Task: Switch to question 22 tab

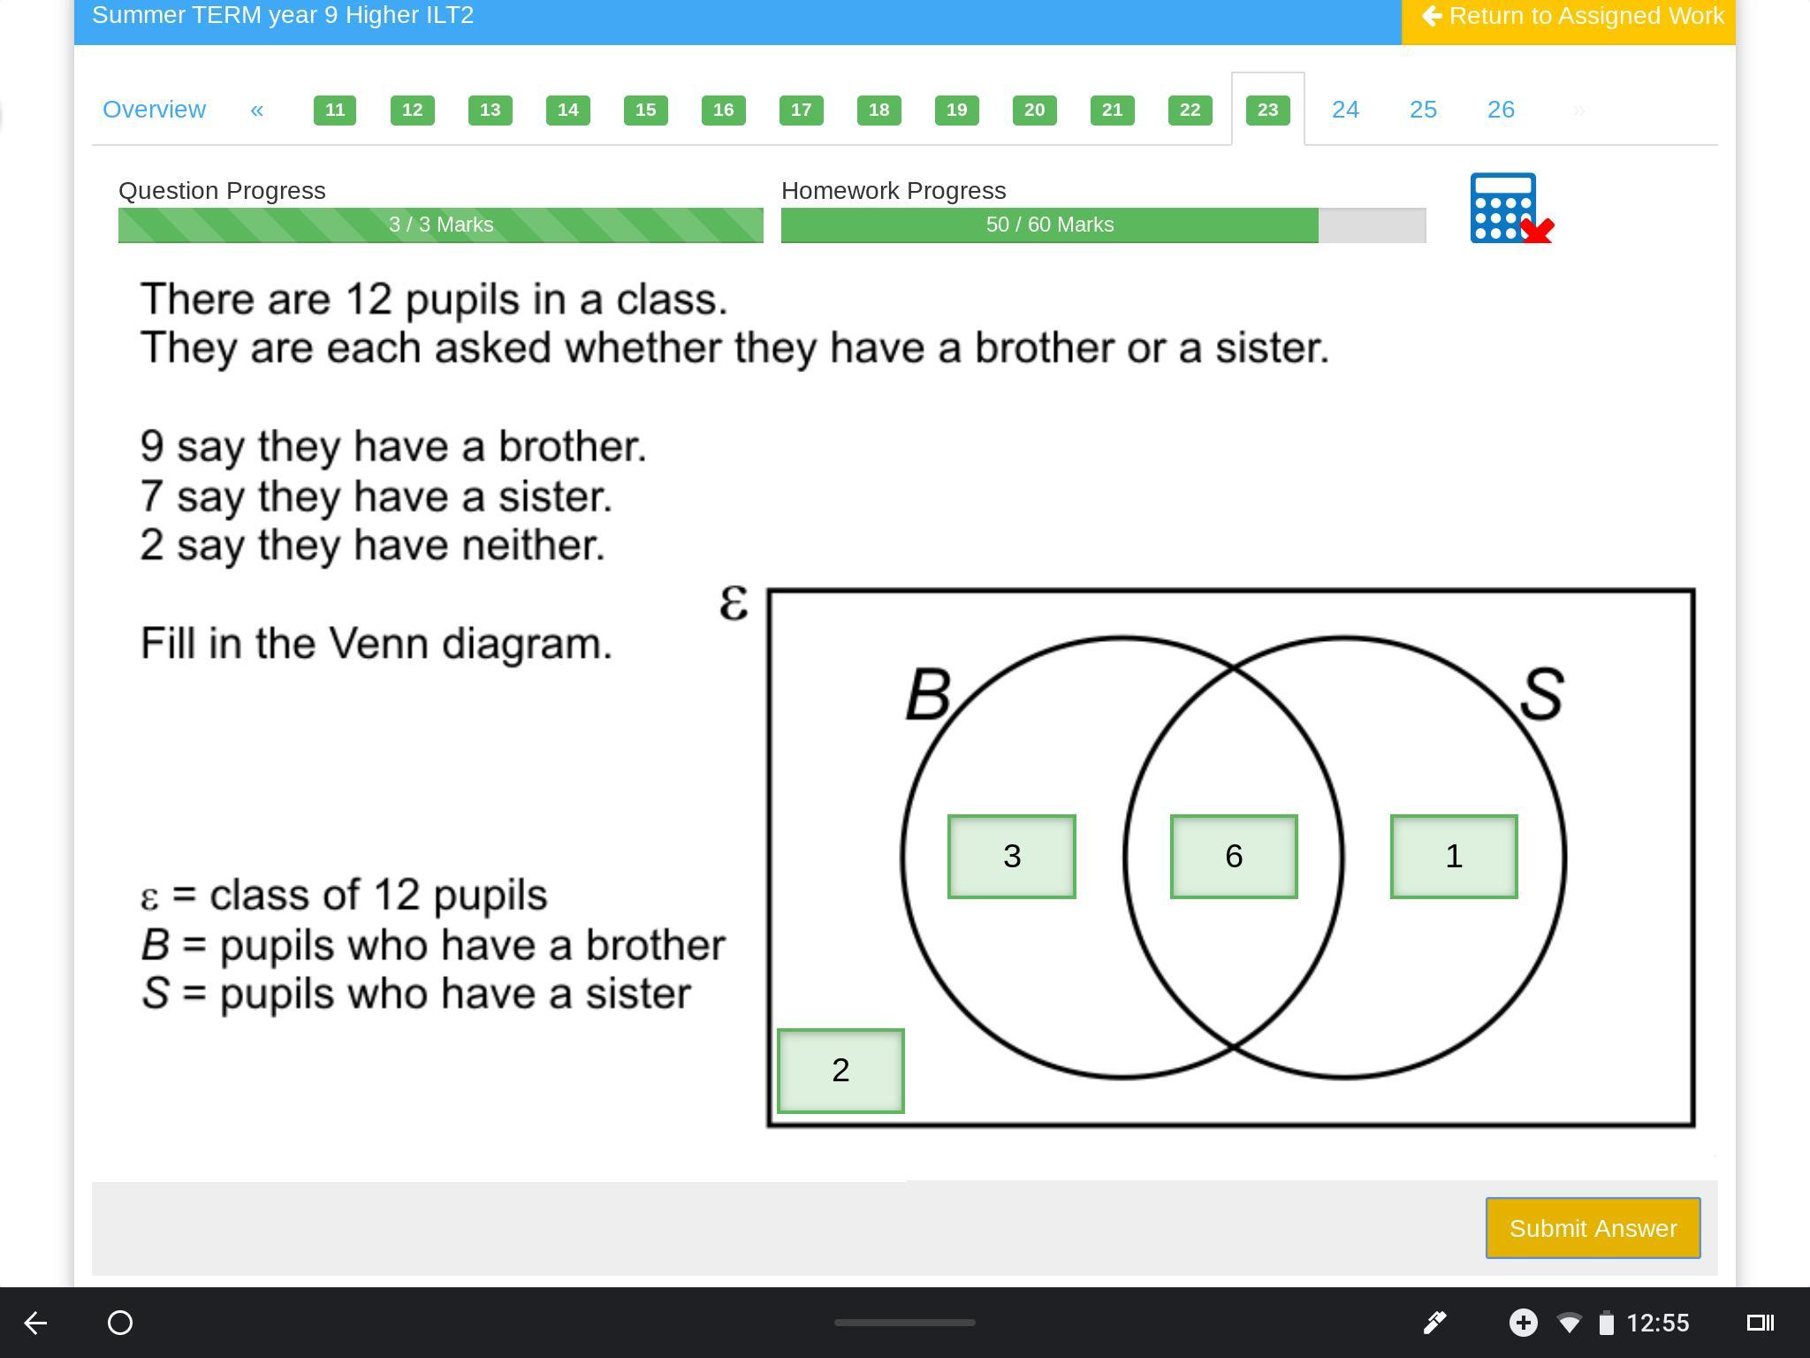Action: click(x=1190, y=110)
